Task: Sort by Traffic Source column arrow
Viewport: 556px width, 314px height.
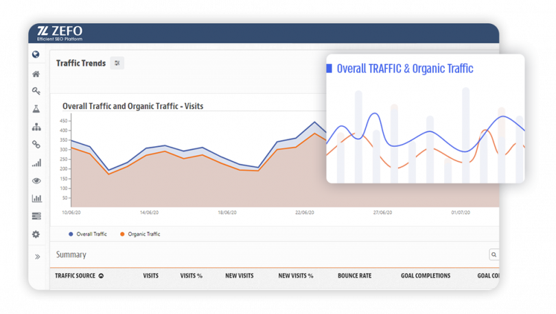Action: click(x=101, y=276)
